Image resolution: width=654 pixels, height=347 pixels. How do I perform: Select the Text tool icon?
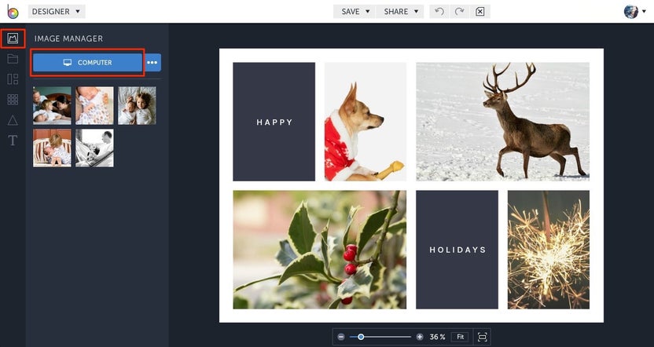[13, 141]
